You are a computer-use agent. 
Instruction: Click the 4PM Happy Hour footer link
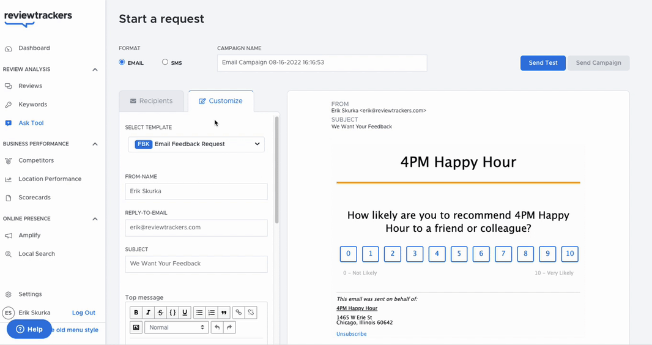tap(357, 308)
